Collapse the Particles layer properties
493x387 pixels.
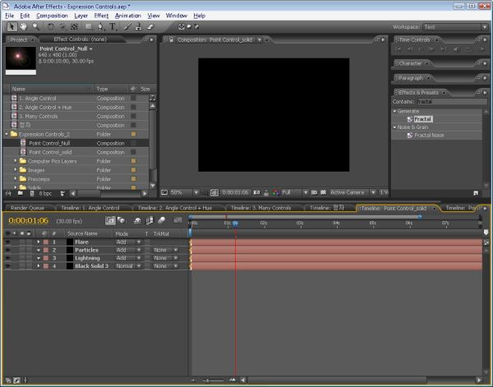(x=39, y=250)
